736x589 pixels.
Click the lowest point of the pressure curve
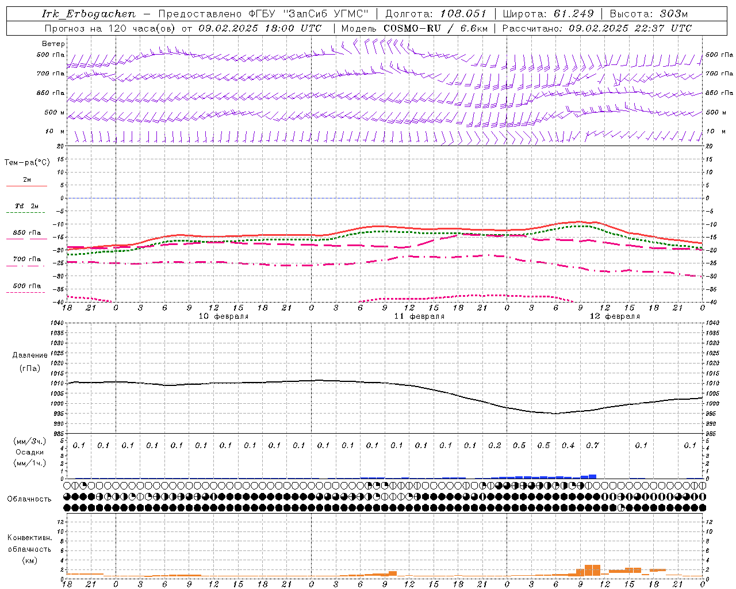point(555,414)
